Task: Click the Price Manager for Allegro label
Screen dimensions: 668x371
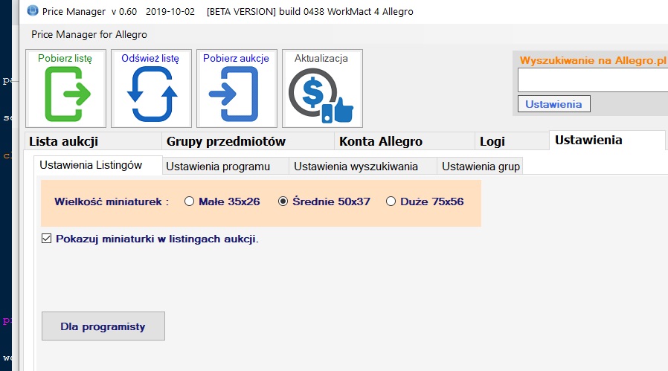Action: point(89,34)
